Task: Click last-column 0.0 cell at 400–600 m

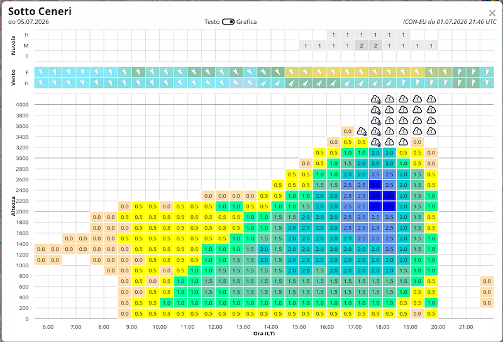Action: point(487,292)
